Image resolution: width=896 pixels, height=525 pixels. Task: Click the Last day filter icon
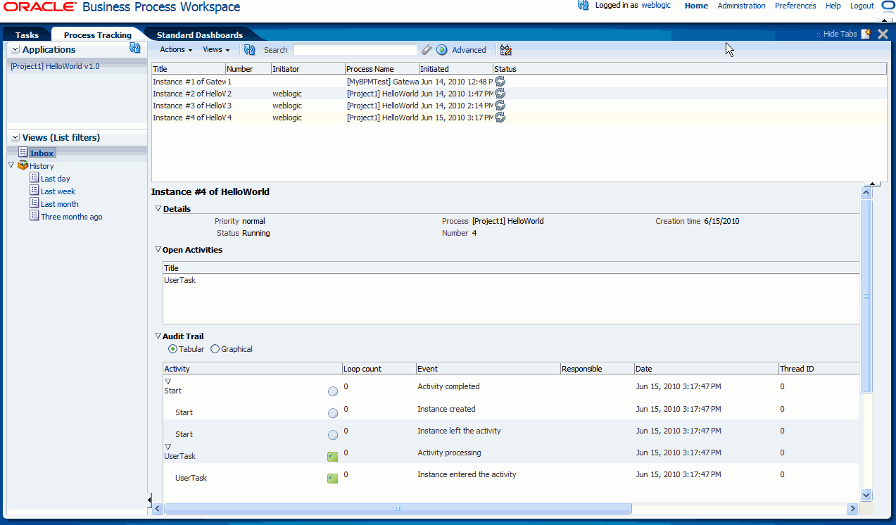point(34,178)
